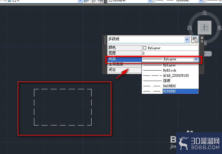Choose ByBlock from the linetype list
This screenshot has width=222, height=154.
point(170,70)
